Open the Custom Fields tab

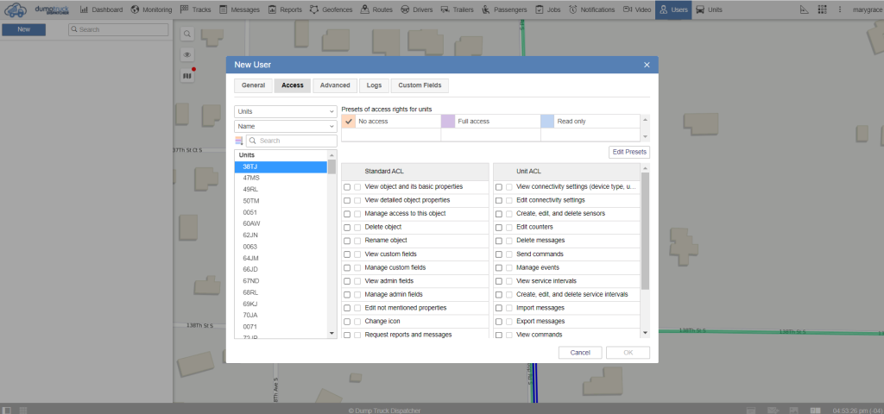click(420, 85)
